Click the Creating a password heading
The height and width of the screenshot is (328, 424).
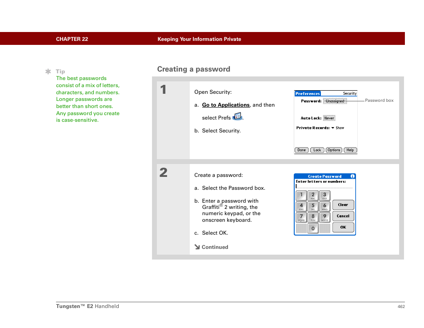coord(194,69)
